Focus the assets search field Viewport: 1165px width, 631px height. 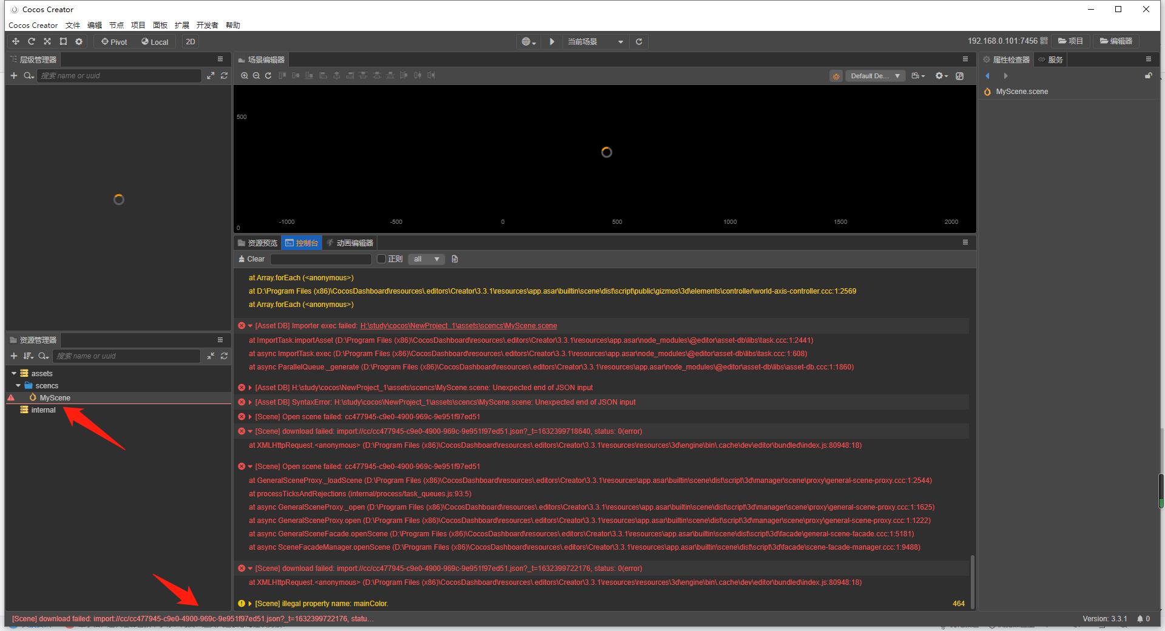tap(126, 356)
